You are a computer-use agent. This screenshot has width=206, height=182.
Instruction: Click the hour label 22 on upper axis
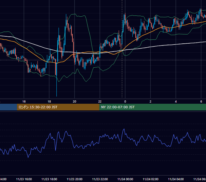tap(100, 102)
